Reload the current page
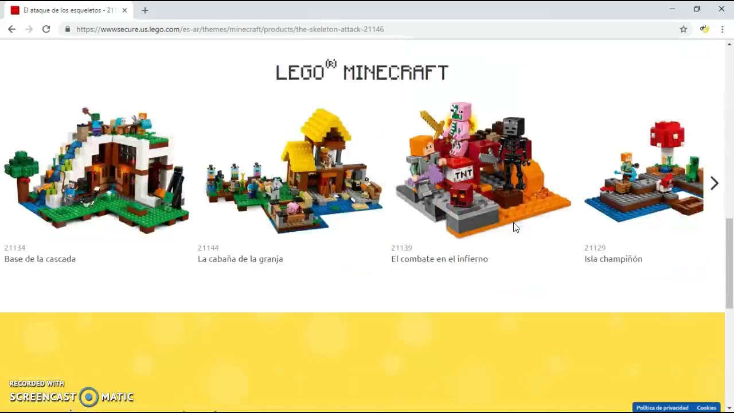Viewport: 734px width, 413px height. (x=46, y=29)
